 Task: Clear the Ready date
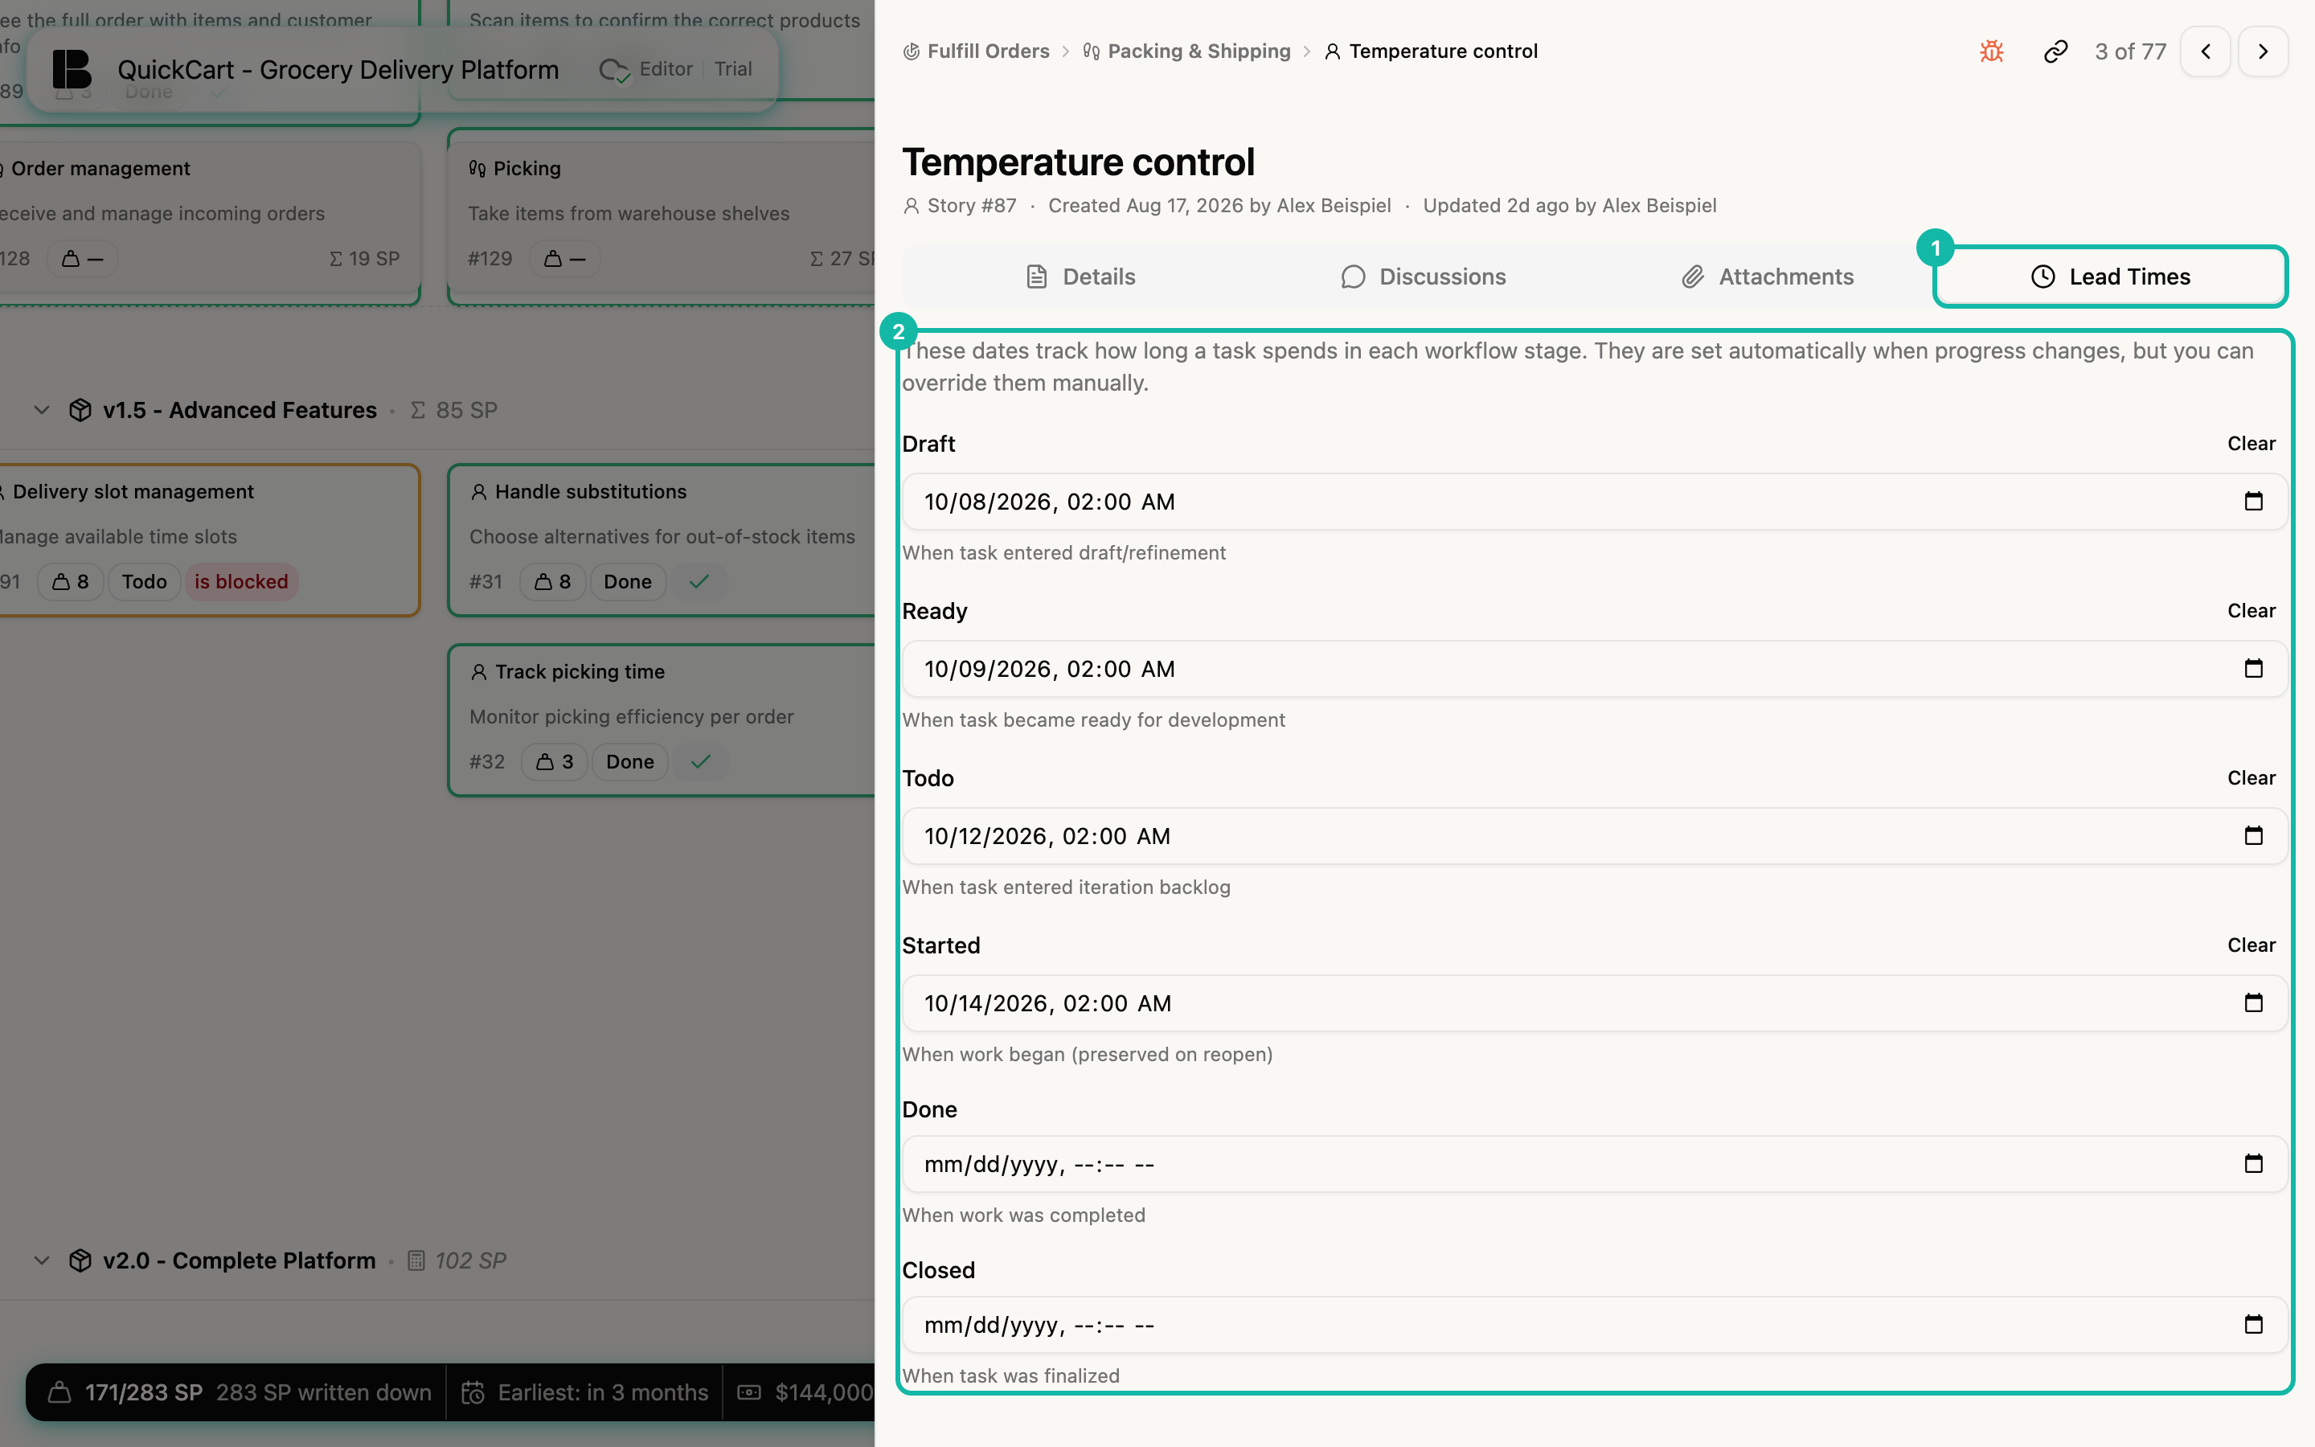pos(2251,611)
